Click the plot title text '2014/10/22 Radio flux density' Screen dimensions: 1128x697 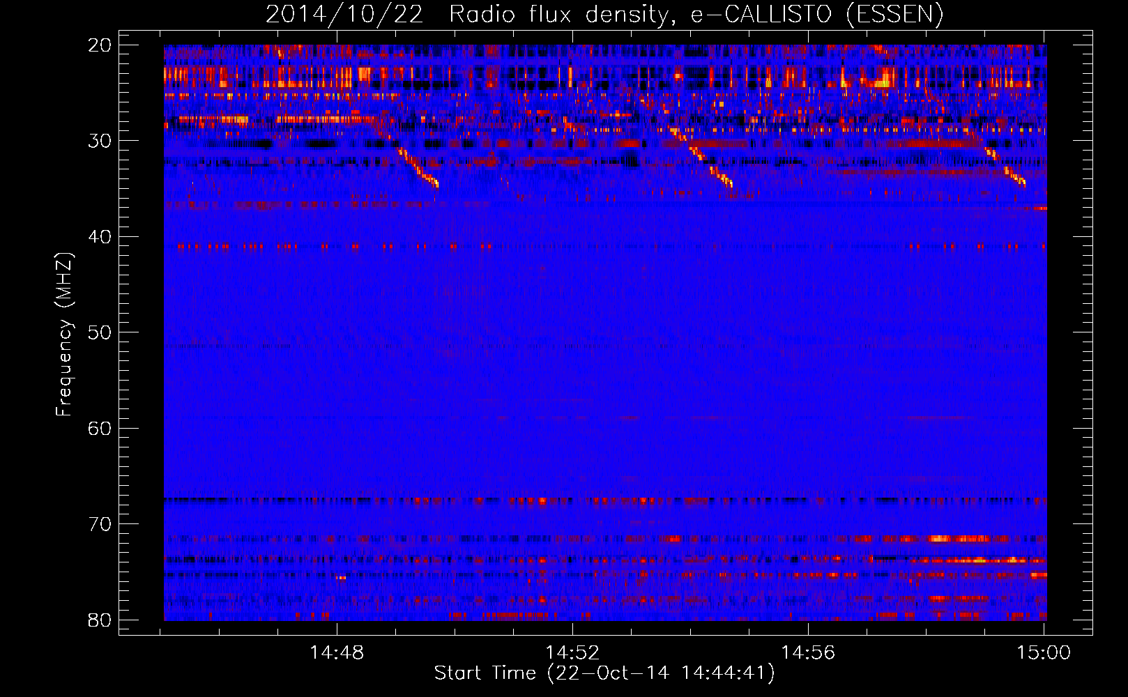point(467,15)
